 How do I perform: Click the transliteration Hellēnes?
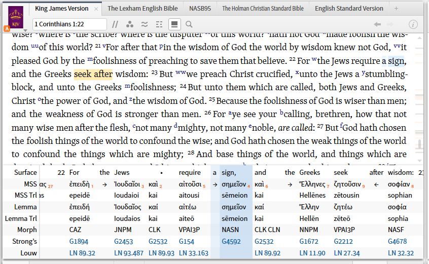tap(312, 196)
